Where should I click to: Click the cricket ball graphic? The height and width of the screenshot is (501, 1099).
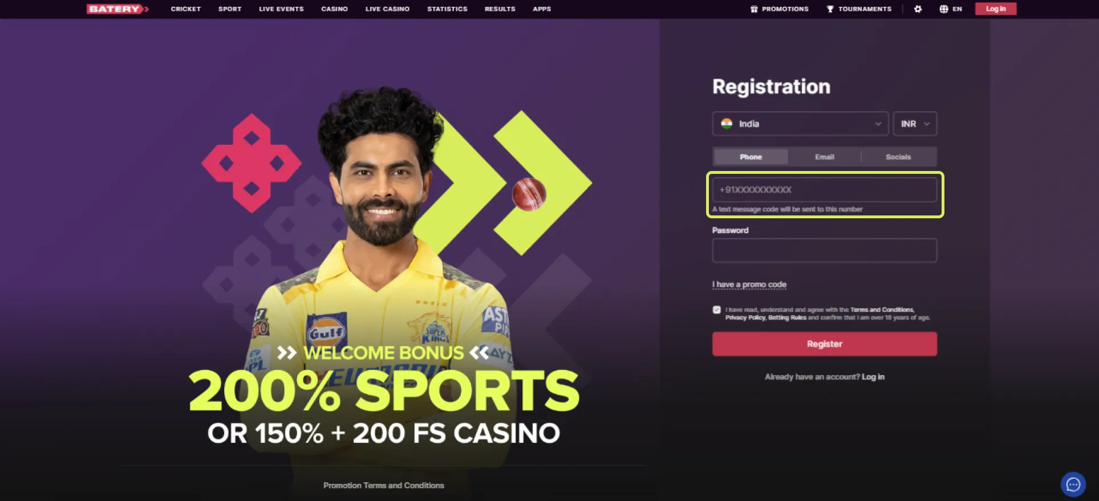[529, 194]
